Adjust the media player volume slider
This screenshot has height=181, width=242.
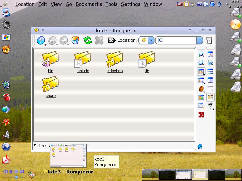click(x=16, y=177)
